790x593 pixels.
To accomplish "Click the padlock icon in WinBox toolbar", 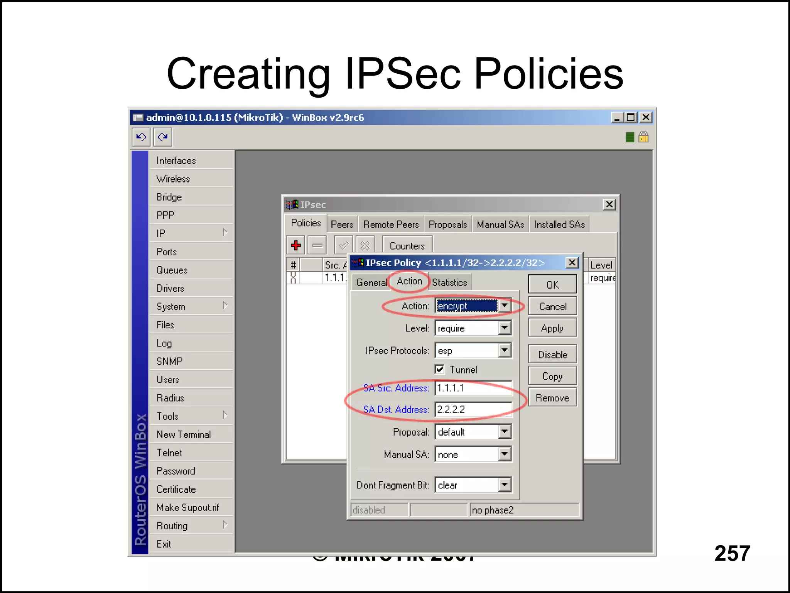I will click(x=643, y=137).
